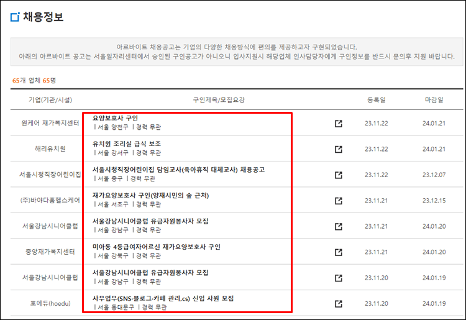The image size is (466, 320).
Task: Click the 등록일 column header
Action: pos(377,99)
